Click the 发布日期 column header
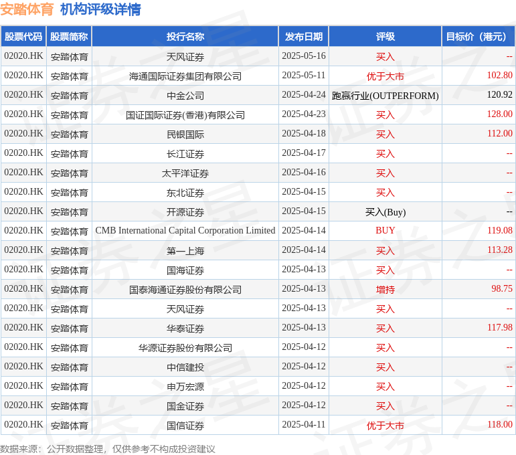516x455 pixels. 304,36
